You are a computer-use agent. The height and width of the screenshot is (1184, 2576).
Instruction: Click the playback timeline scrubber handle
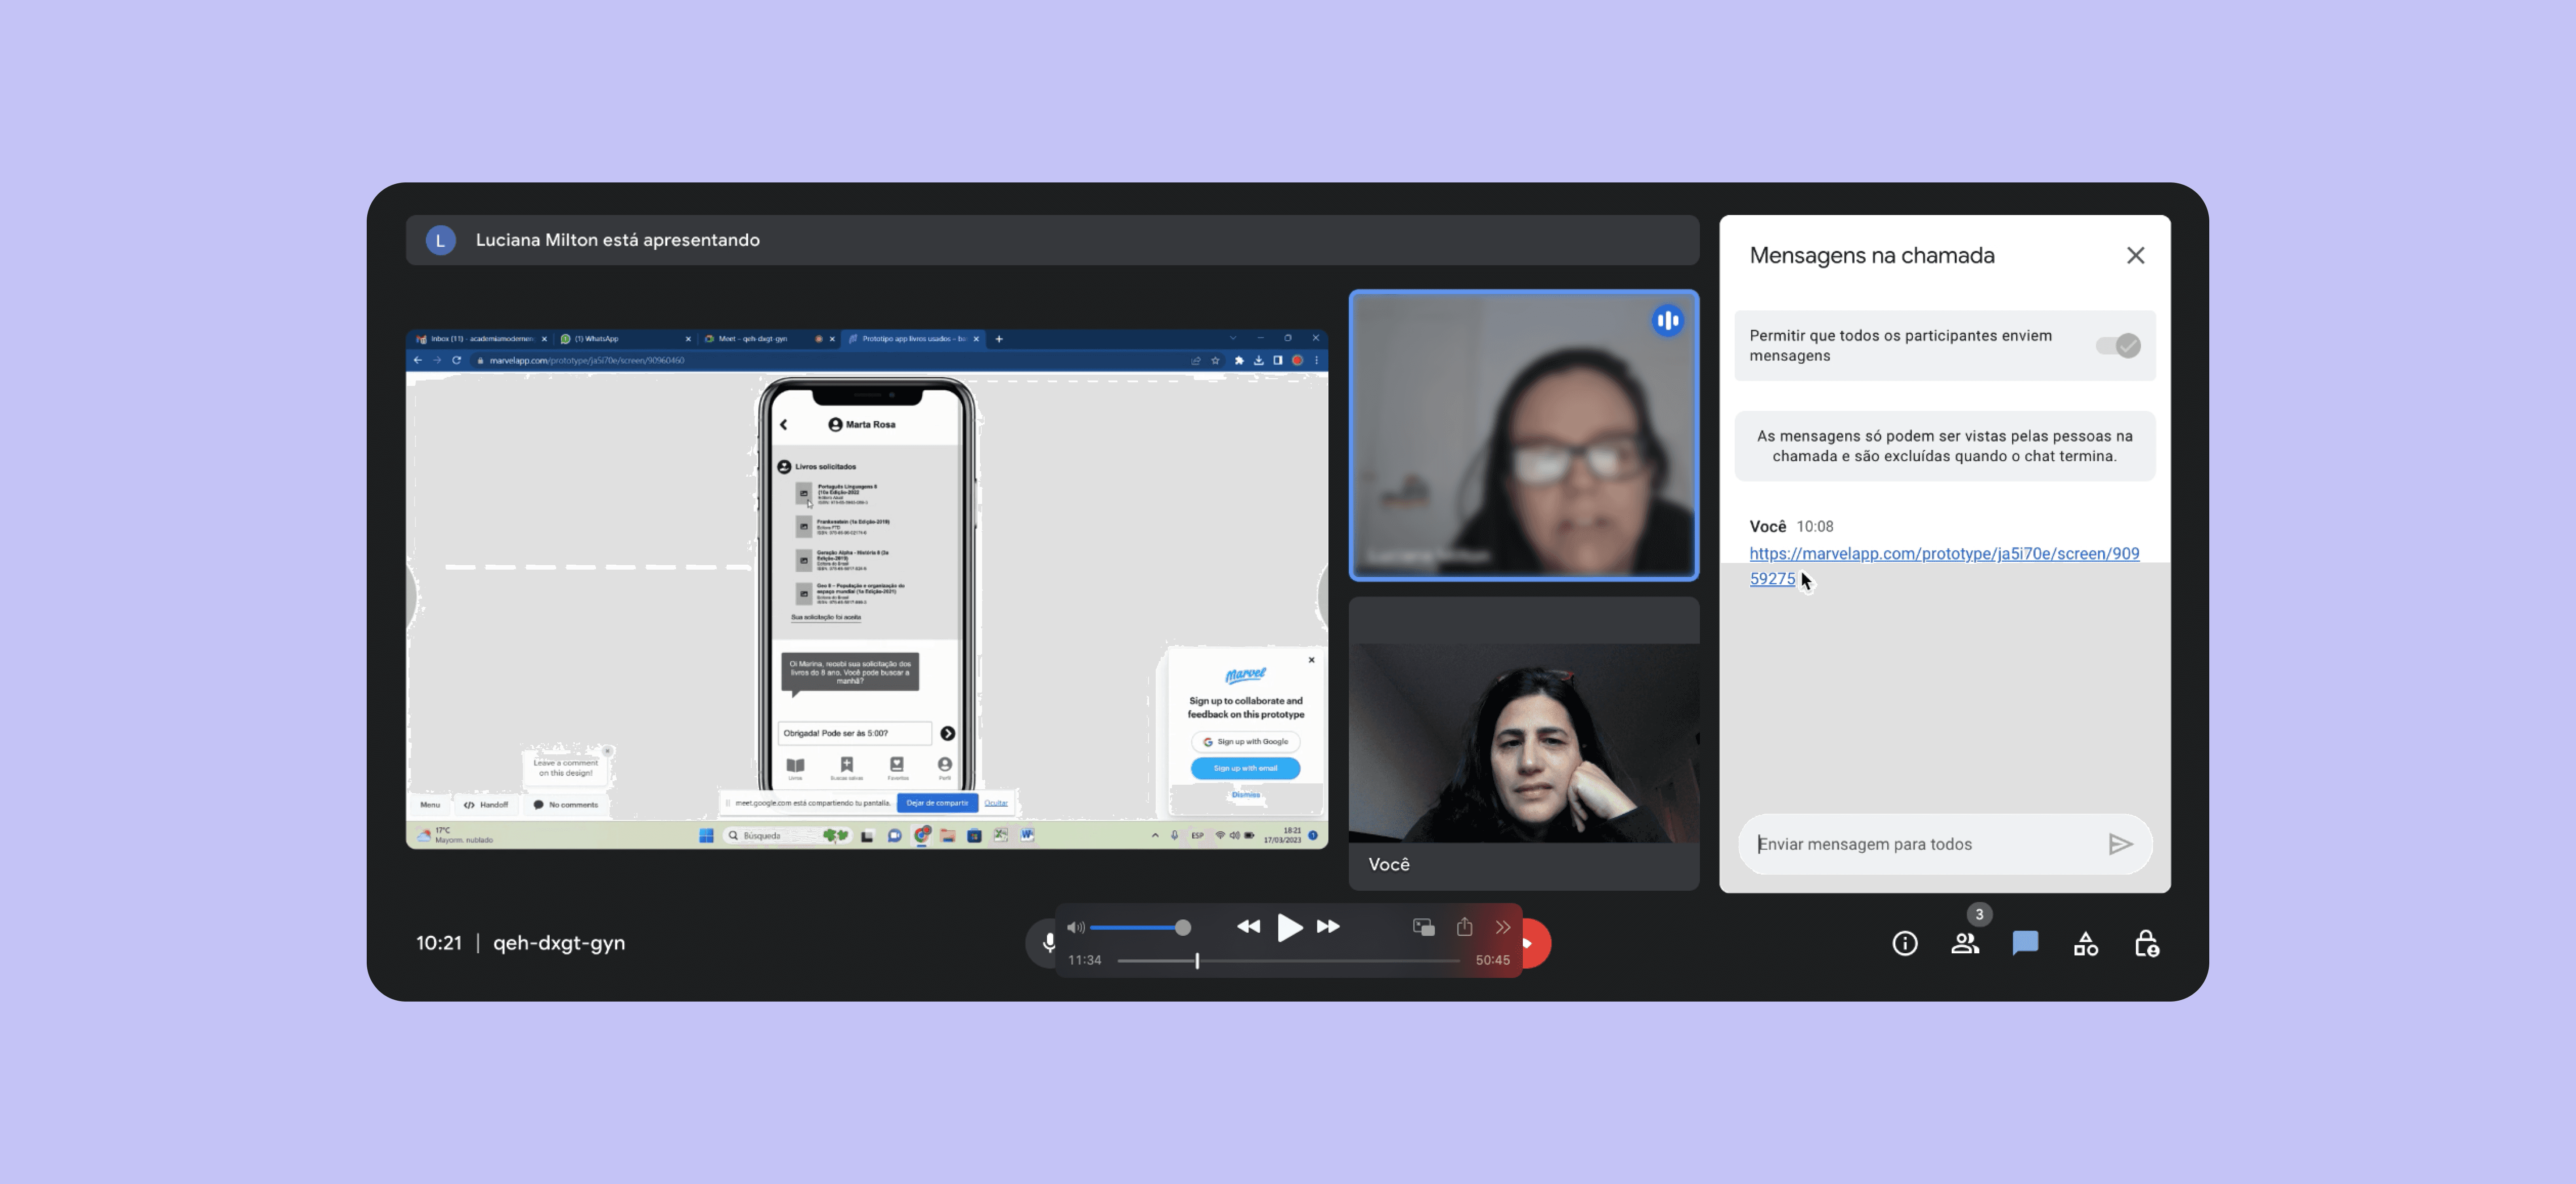[1197, 961]
